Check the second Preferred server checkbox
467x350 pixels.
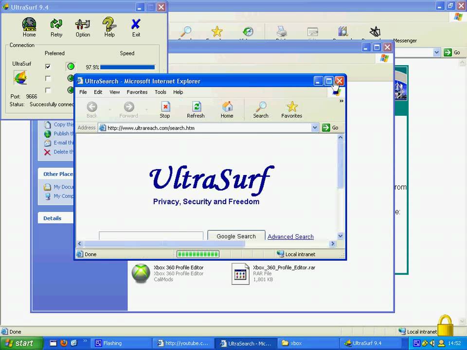[x=48, y=78]
